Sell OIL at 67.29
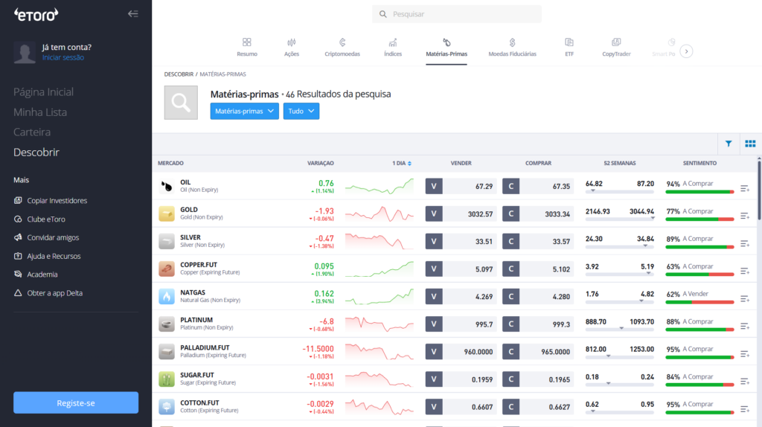This screenshot has height=427, width=762. coord(461,186)
